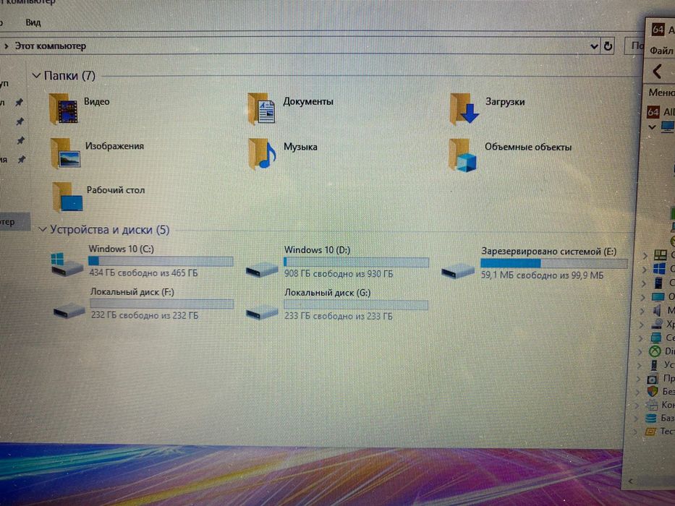Viewport: 675px width, 506px height.
Task: Click the text 232 ГБ свободно из 232 ГБ
Action: coord(145,315)
